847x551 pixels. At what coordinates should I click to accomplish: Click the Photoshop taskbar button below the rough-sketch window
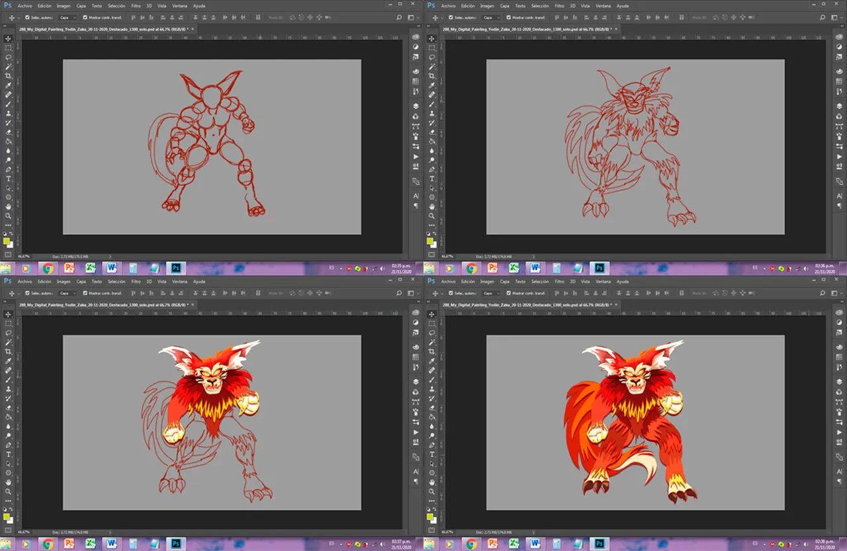point(177,269)
